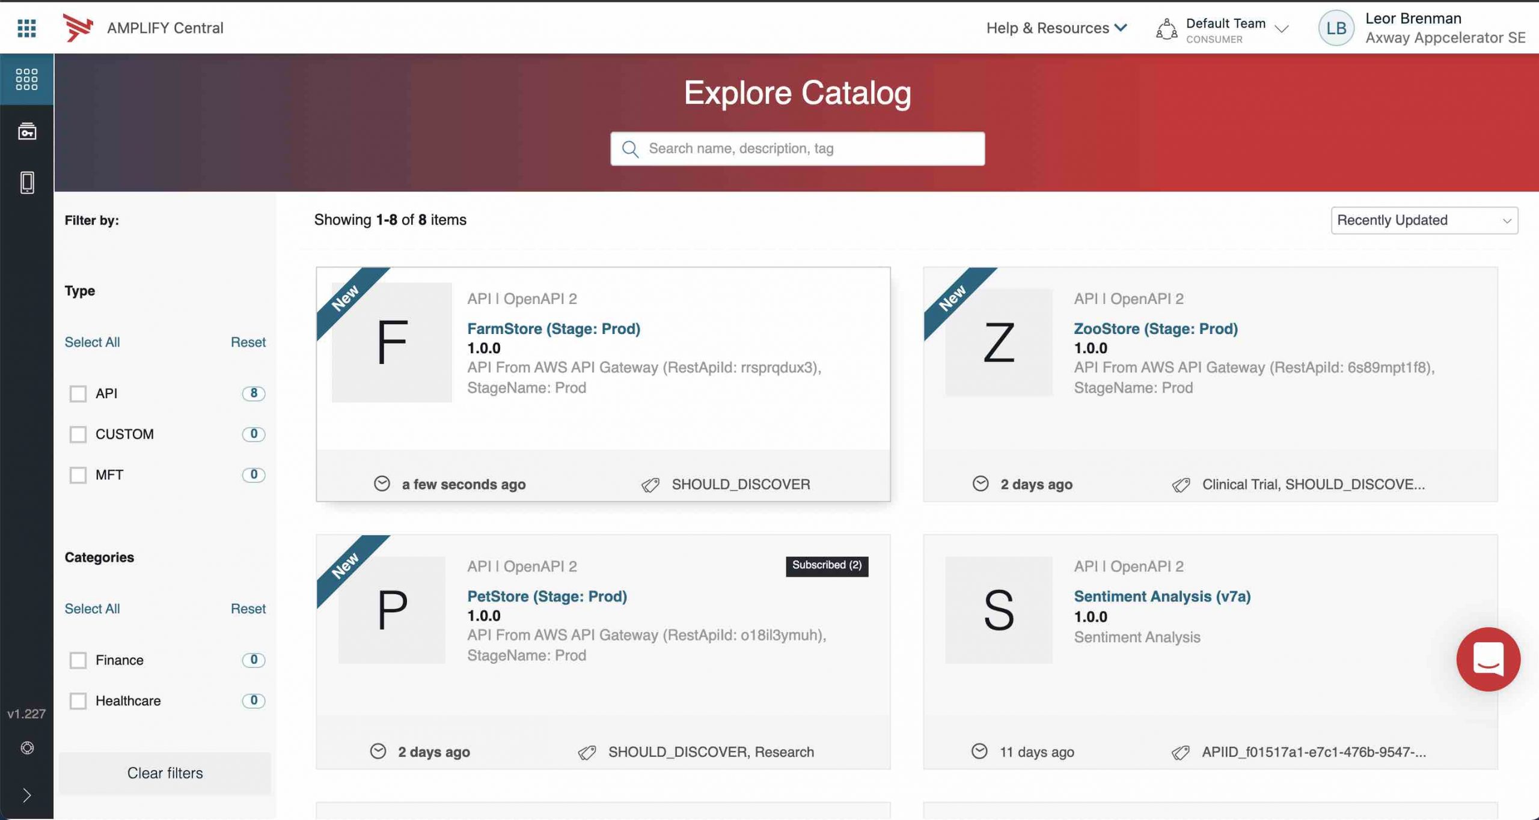This screenshot has height=820, width=1539.
Task: Open the LB user avatar
Action: tap(1336, 28)
